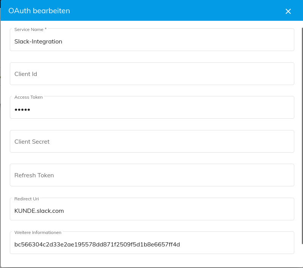
Task: Close the OAuth bearbeiten dialog
Action: [288, 11]
